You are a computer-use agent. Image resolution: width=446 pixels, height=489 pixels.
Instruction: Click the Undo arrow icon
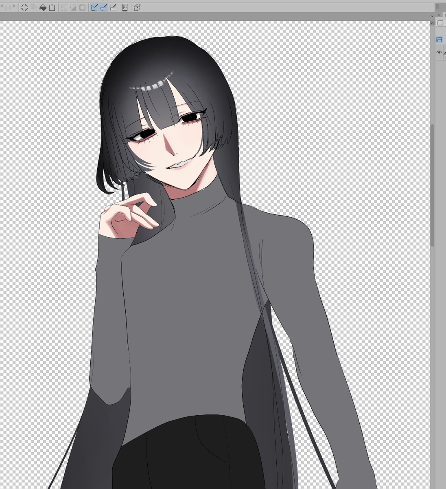click(x=3, y=7)
